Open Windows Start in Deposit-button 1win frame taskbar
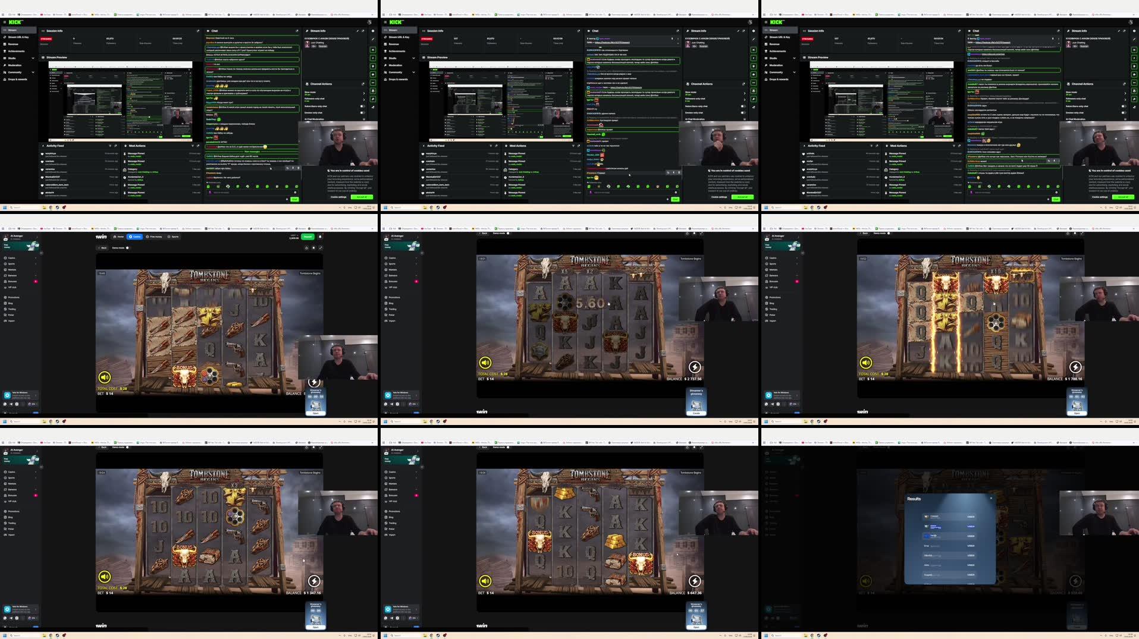1139x639 pixels. coord(5,421)
